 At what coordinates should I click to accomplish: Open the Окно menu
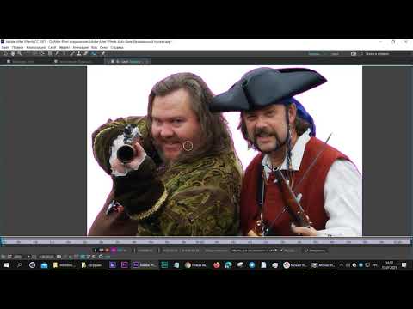[103, 47]
